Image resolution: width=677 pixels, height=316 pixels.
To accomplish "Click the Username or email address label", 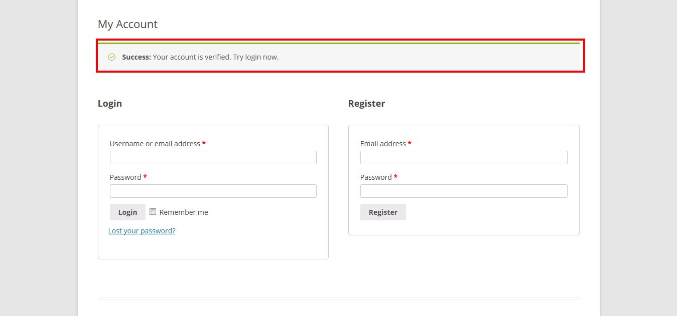I will (x=155, y=144).
